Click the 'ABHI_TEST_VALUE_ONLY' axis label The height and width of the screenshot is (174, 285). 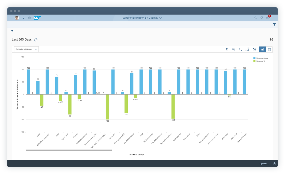(98, 141)
